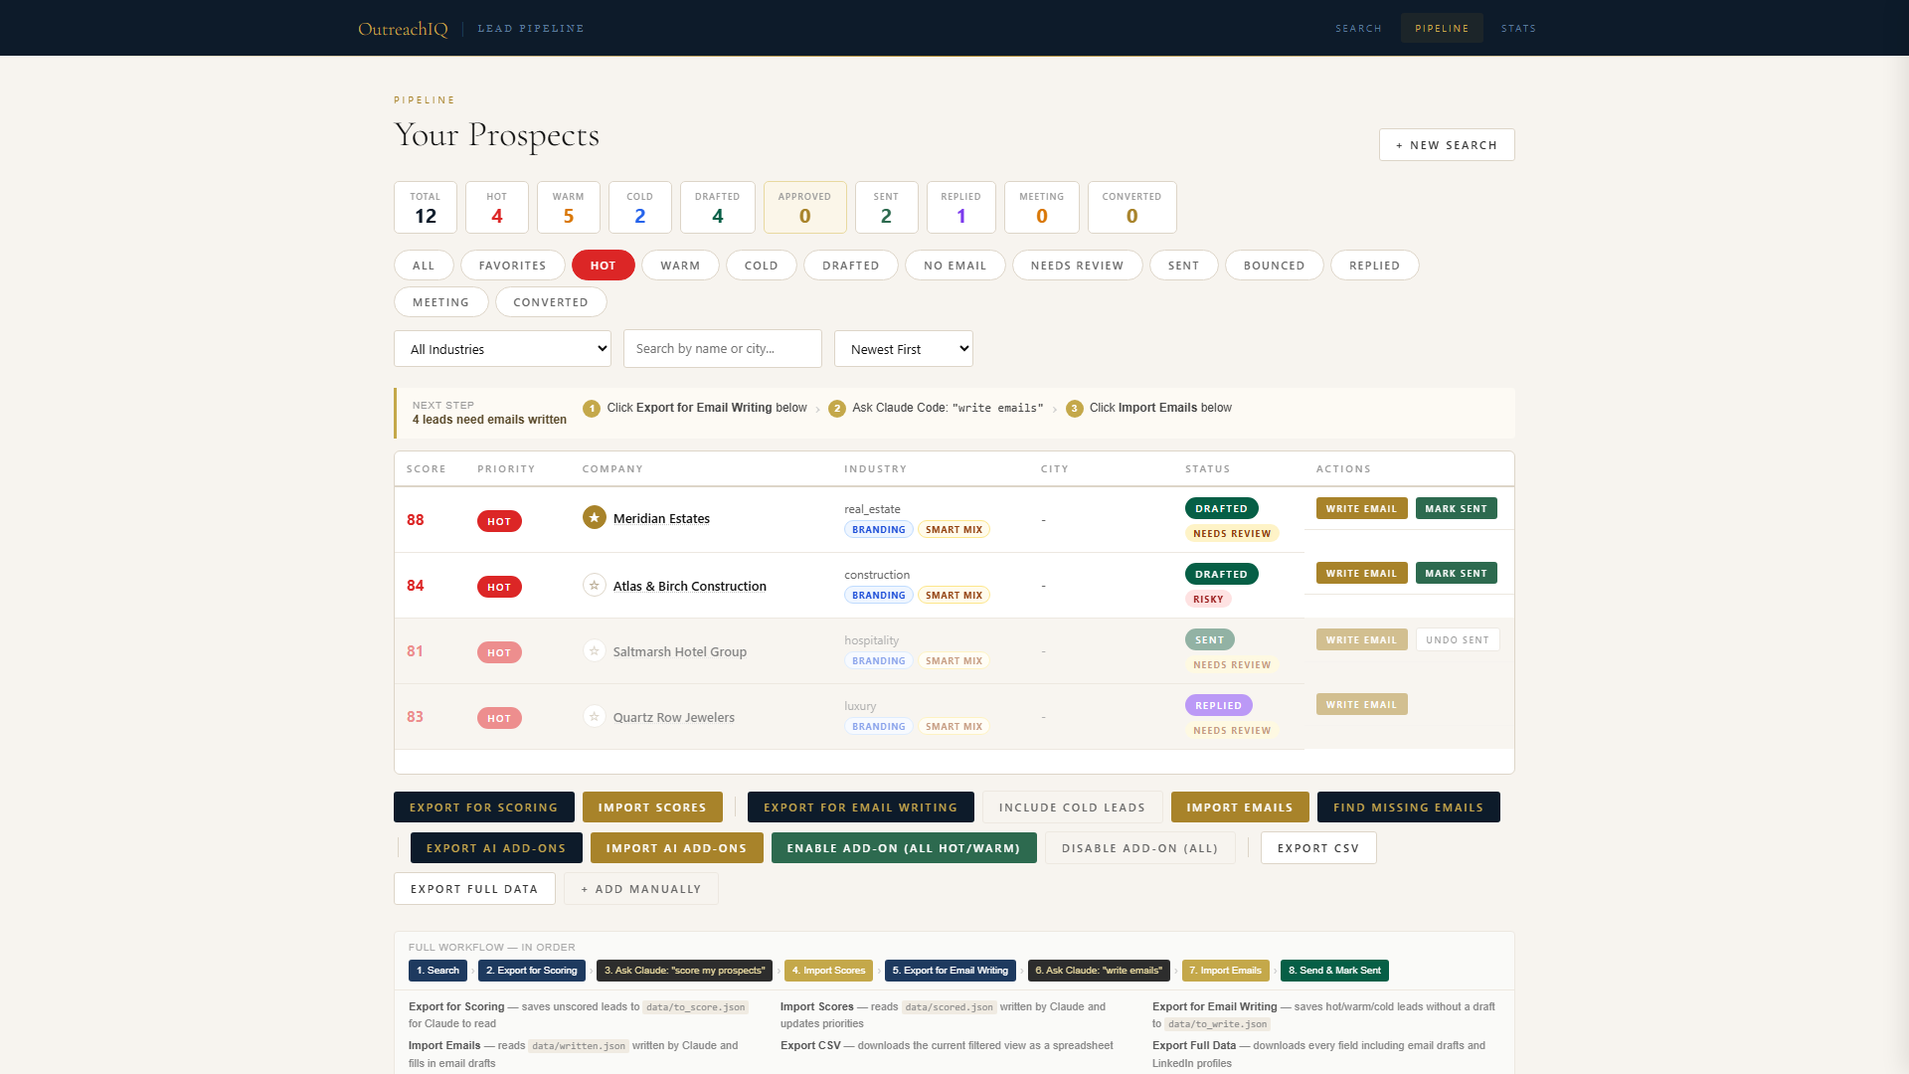Click Export Full Data button
This screenshot has width=1909, height=1074.
click(474, 889)
